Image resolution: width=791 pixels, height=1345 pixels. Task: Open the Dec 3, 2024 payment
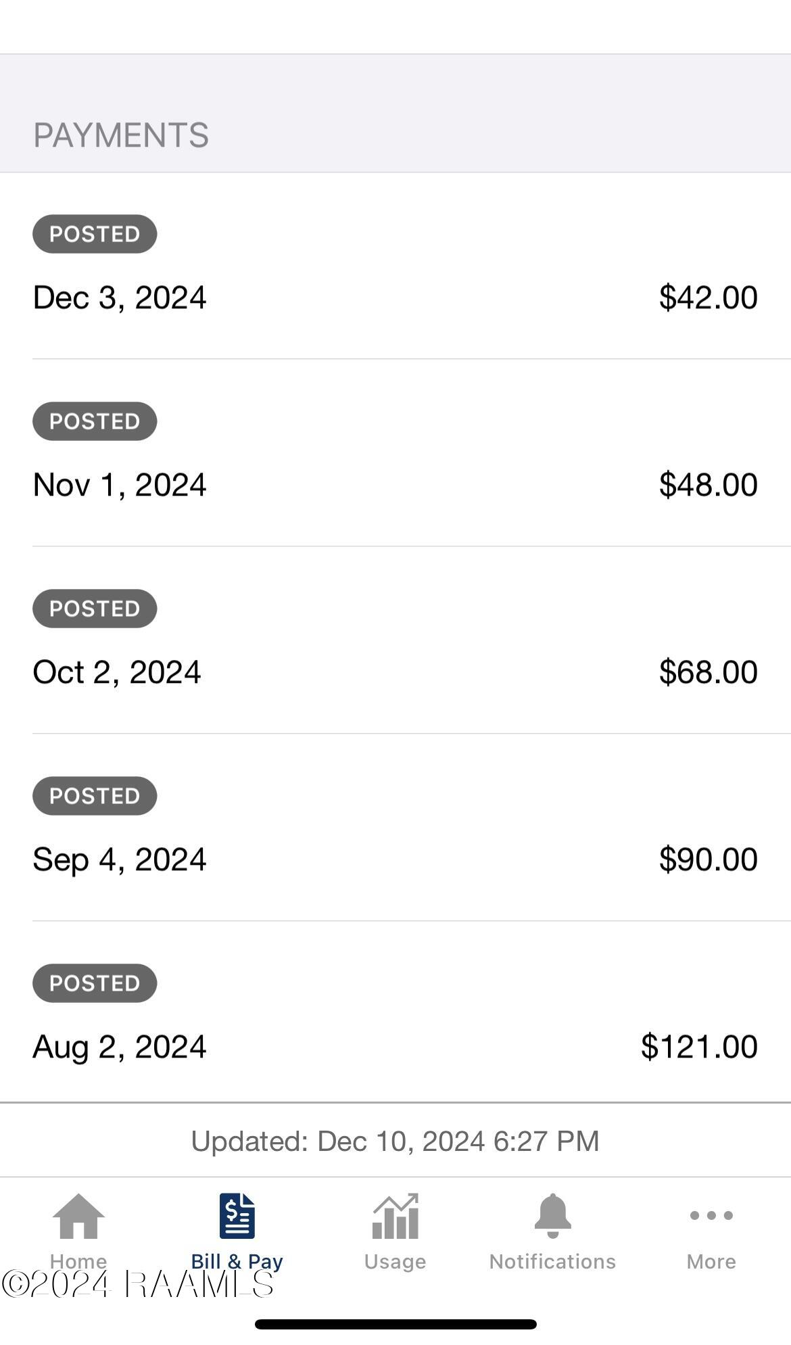click(120, 298)
